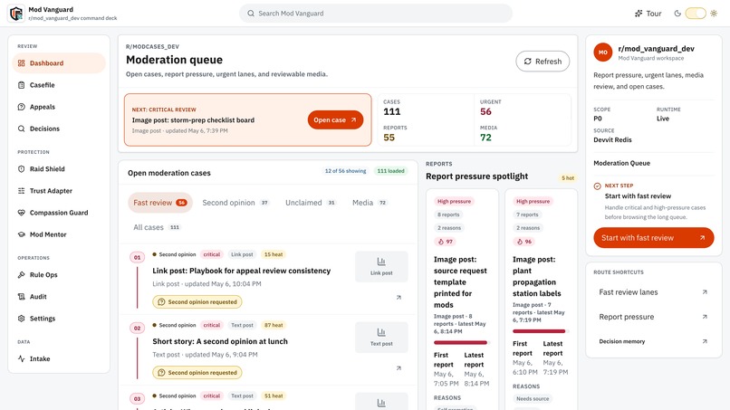
Task: Open Raid Shield in the sidebar
Action: [x=59, y=169]
